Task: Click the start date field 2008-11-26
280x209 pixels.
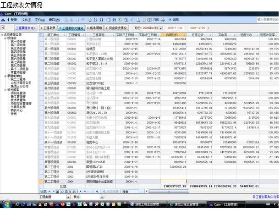Action: coord(176,28)
